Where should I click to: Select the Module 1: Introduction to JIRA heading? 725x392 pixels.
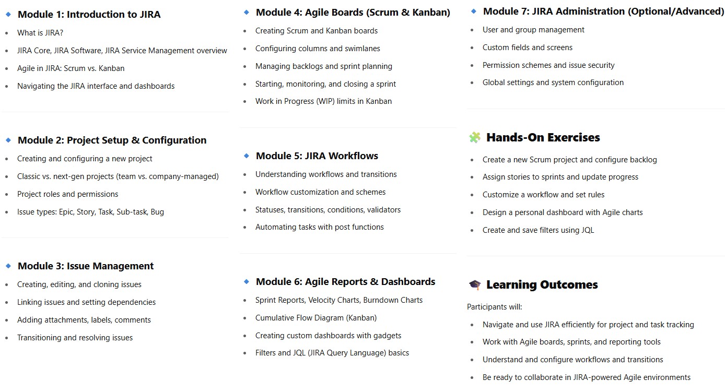[89, 15]
